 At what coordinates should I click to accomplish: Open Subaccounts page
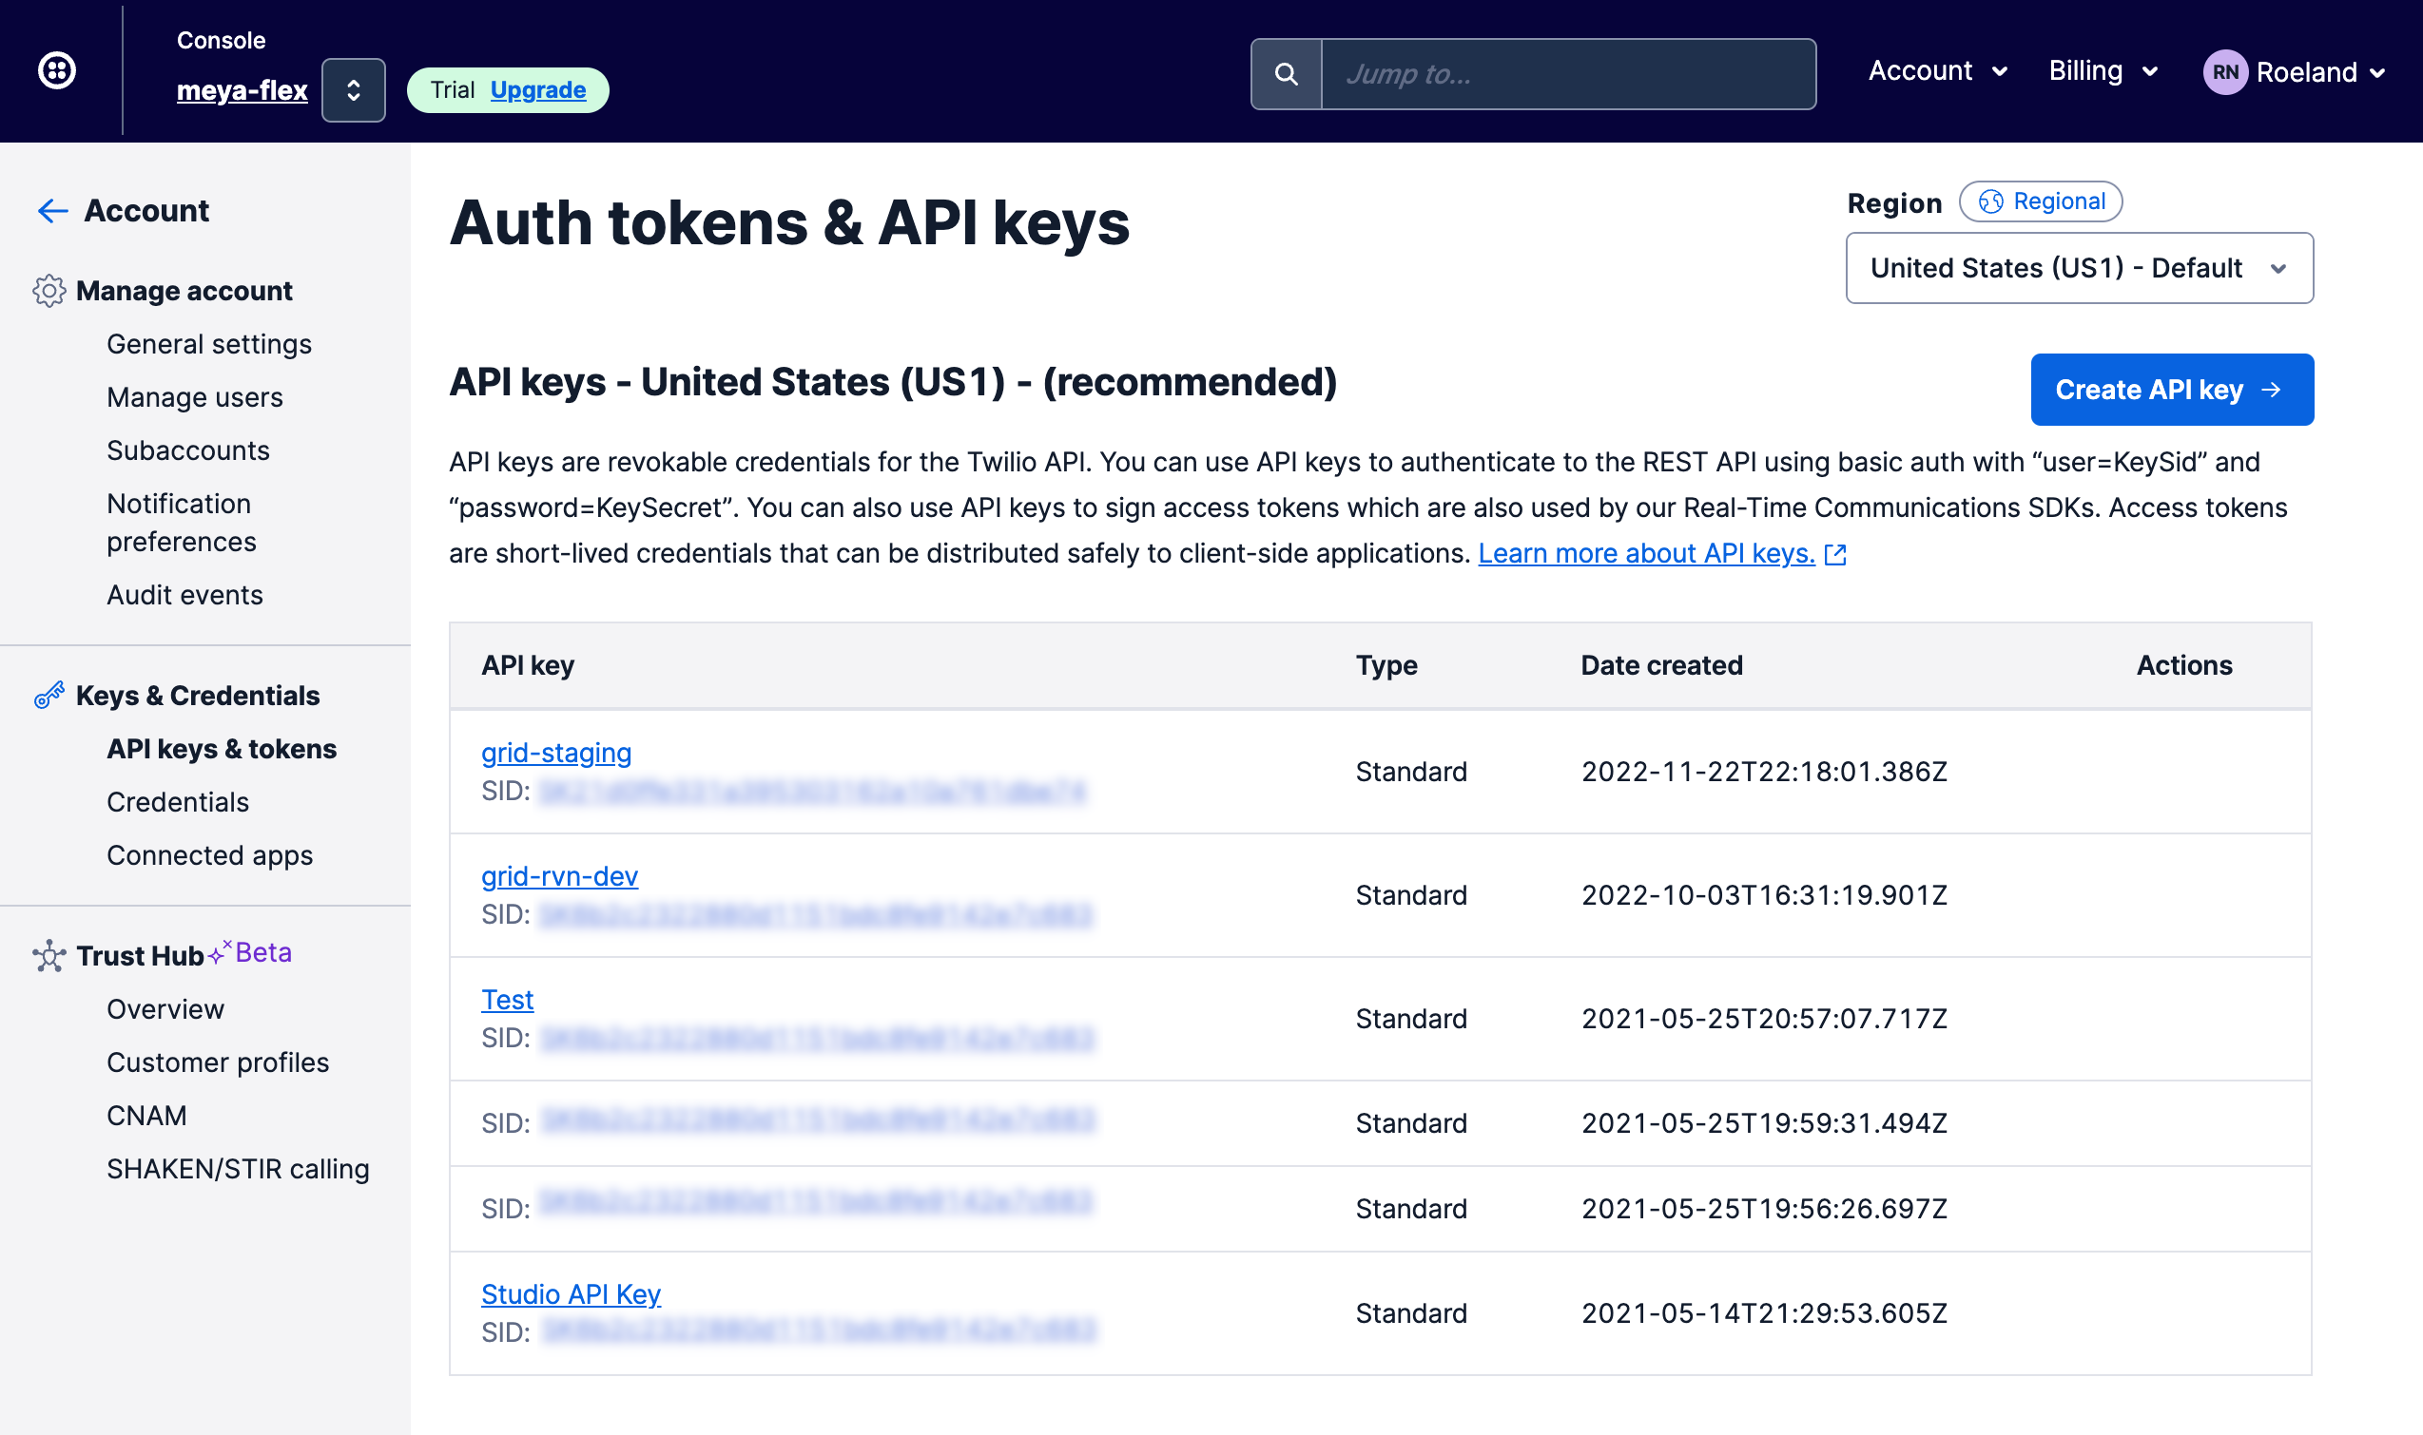point(187,450)
